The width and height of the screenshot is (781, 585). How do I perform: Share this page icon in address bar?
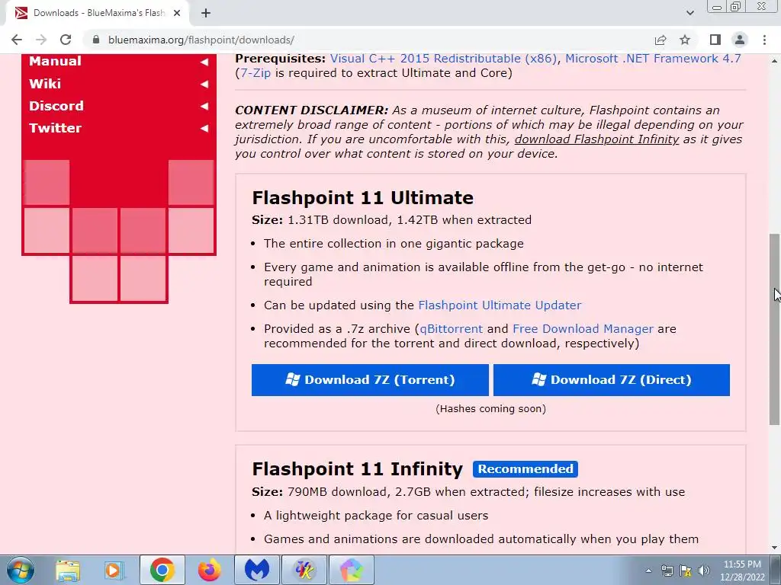(x=660, y=40)
